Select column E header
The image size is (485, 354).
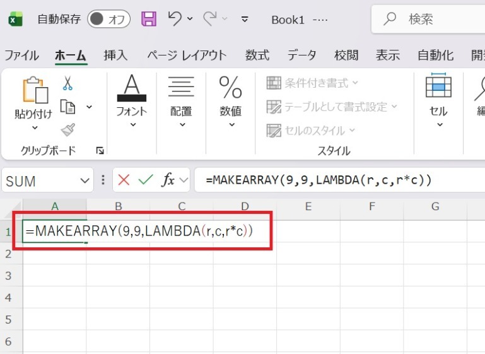[x=308, y=206]
